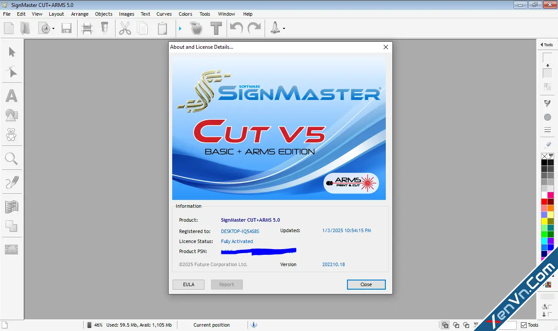Expand the blue arrow toolbar expander
This screenshot has height=331, width=558.
coord(180,29)
